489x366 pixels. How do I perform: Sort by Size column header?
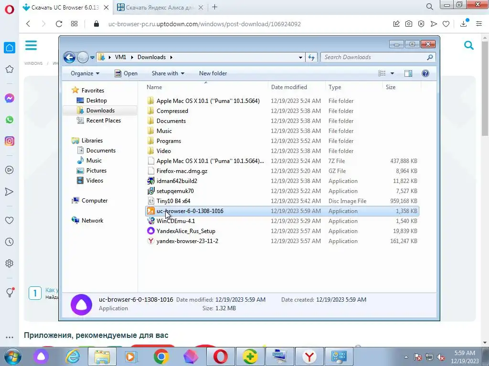tap(391, 87)
